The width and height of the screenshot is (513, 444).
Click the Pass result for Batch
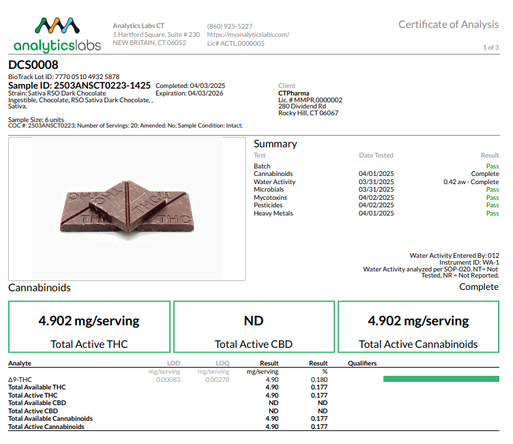492,166
